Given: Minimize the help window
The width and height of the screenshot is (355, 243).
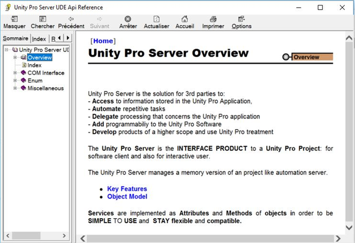Looking at the screenshot, I should pos(299,8).
